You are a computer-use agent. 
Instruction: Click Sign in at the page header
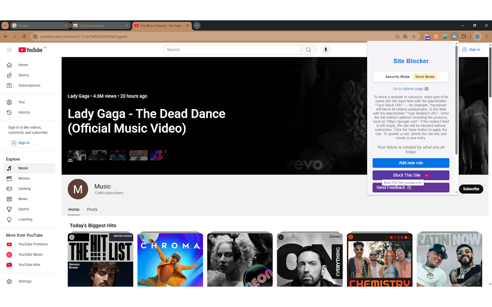(471, 50)
